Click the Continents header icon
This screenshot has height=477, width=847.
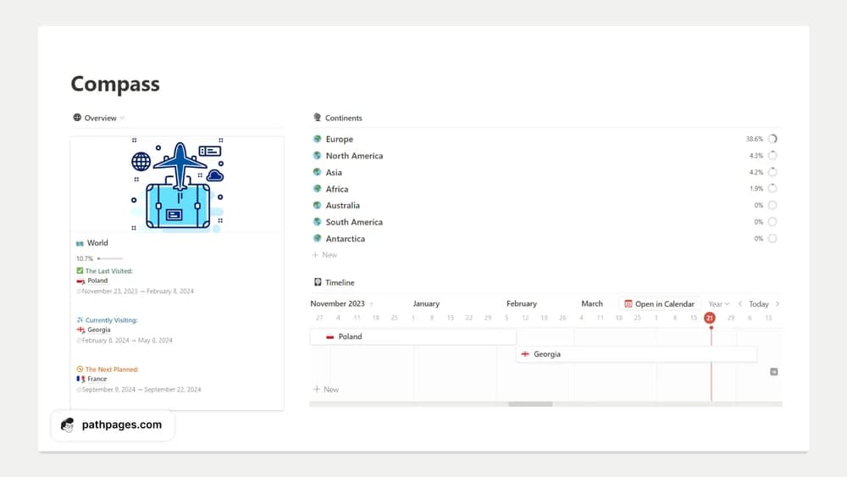point(317,117)
